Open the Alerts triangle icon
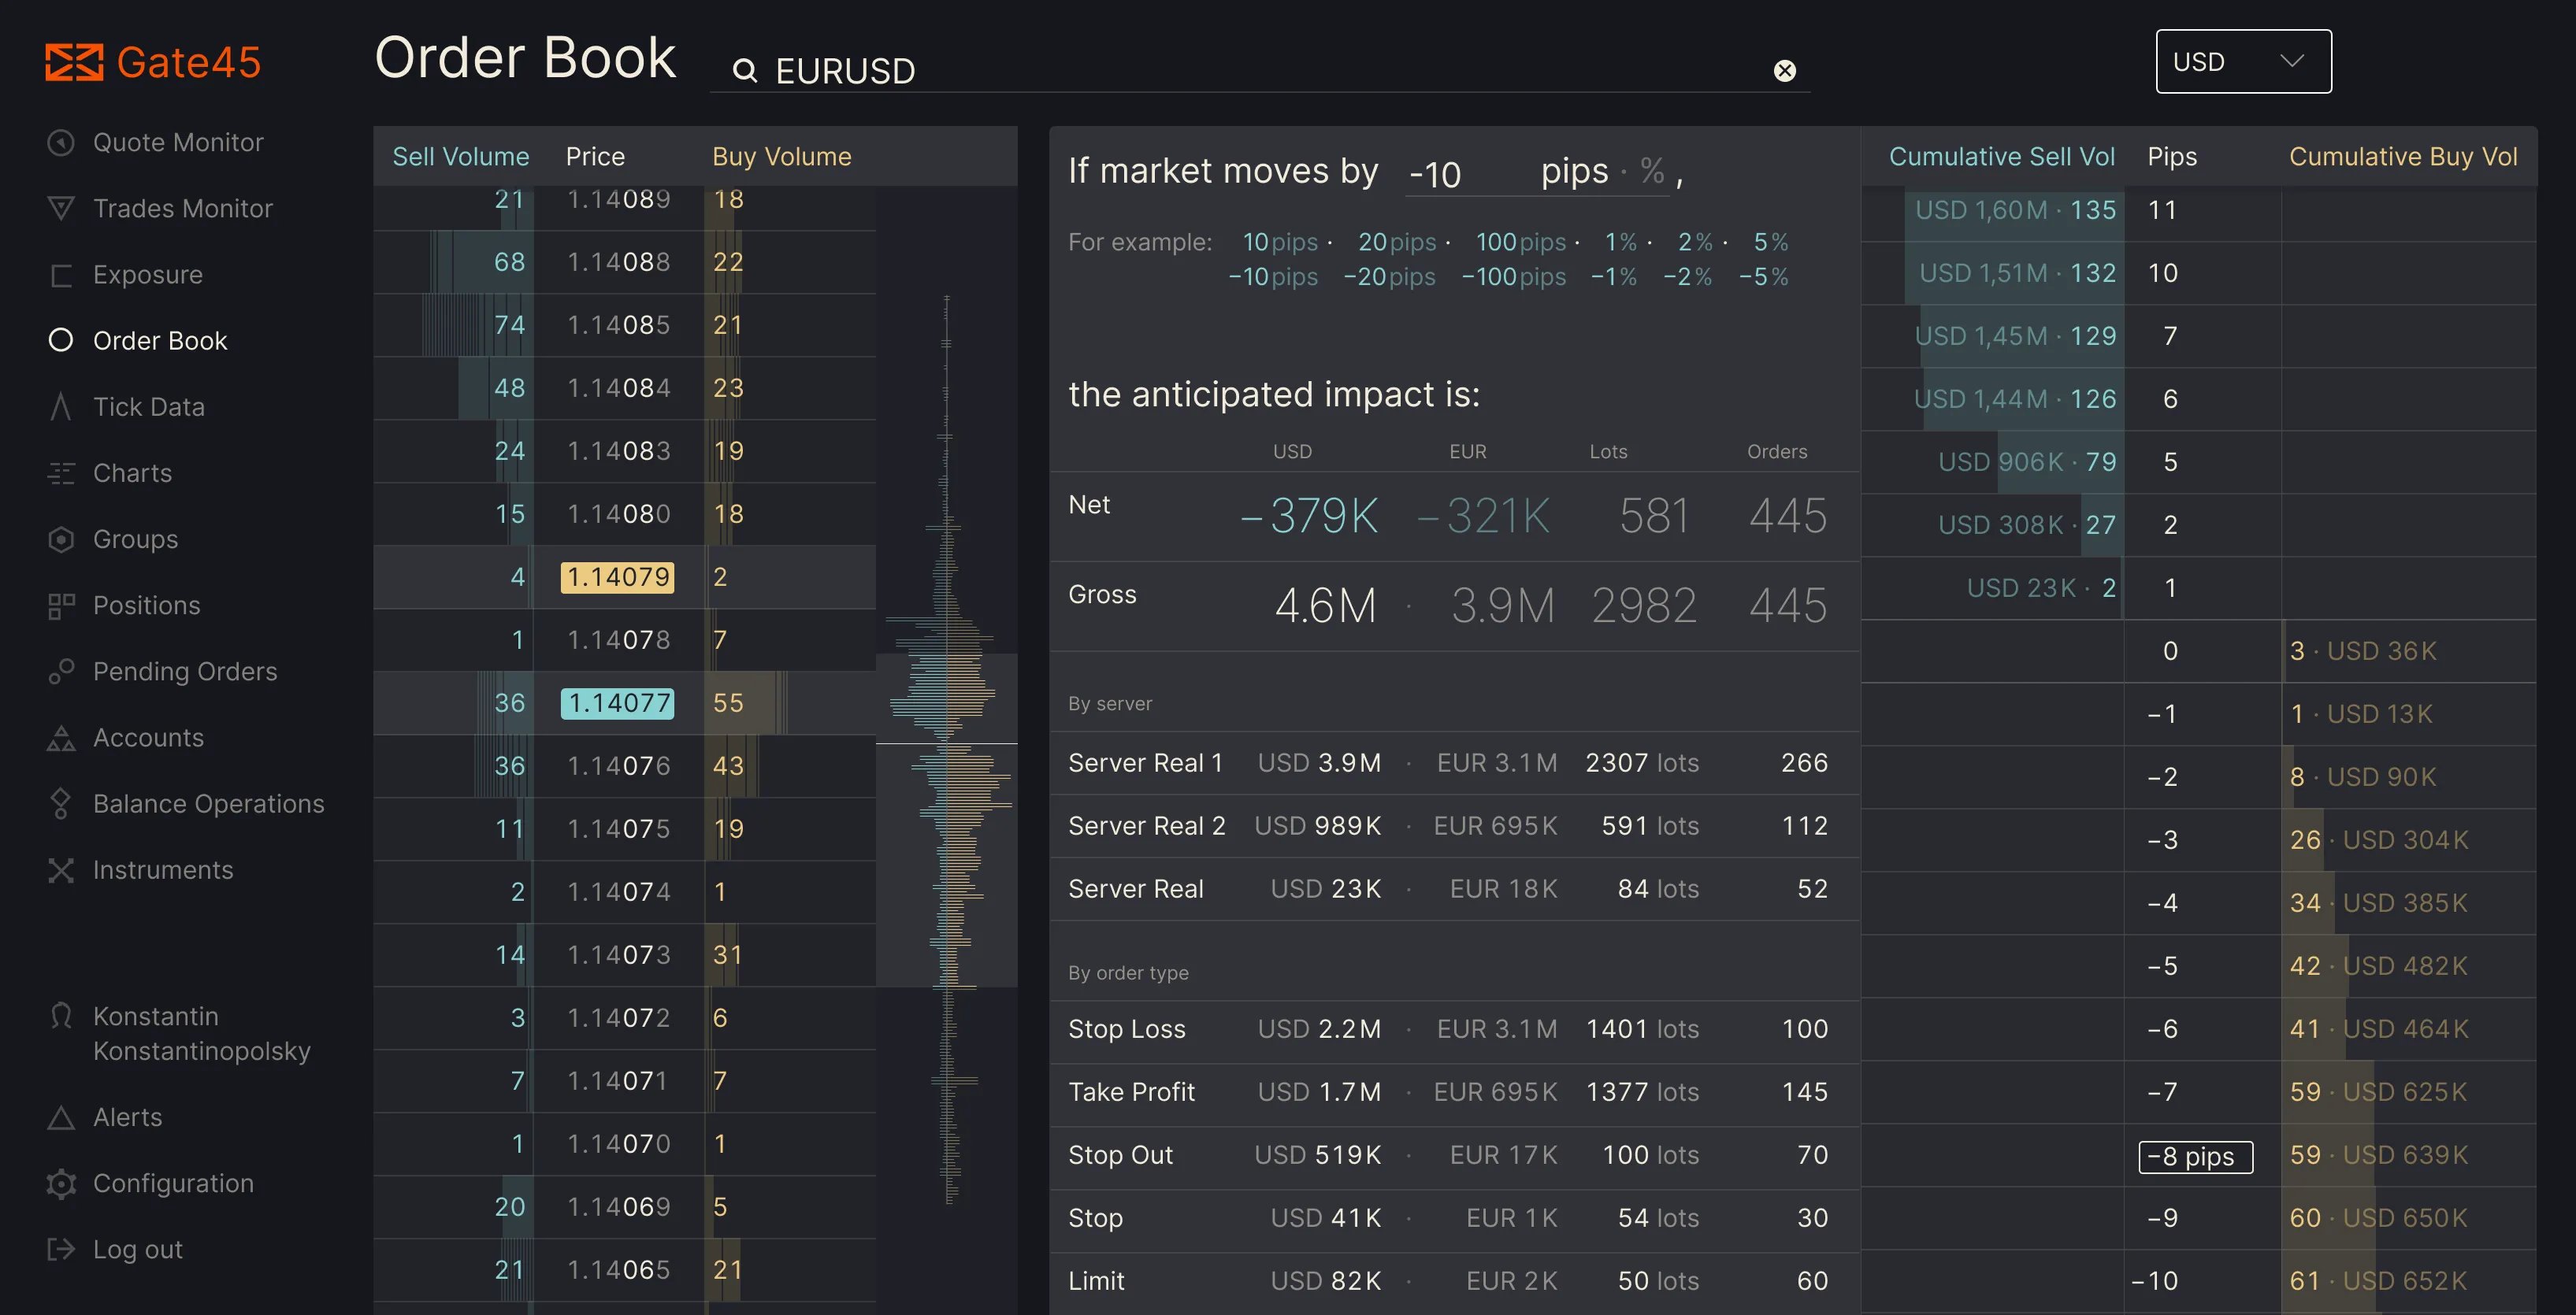Image resolution: width=2576 pixels, height=1315 pixels. (x=61, y=1117)
